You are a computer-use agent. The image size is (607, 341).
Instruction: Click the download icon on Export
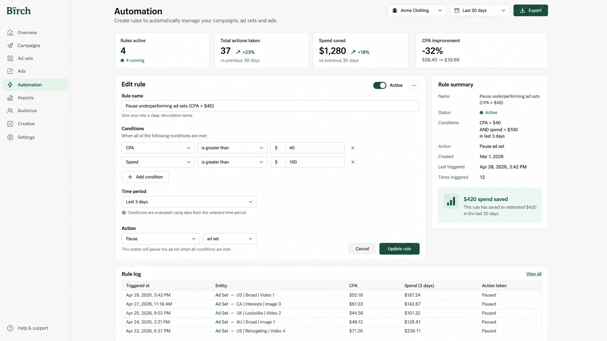click(522, 10)
